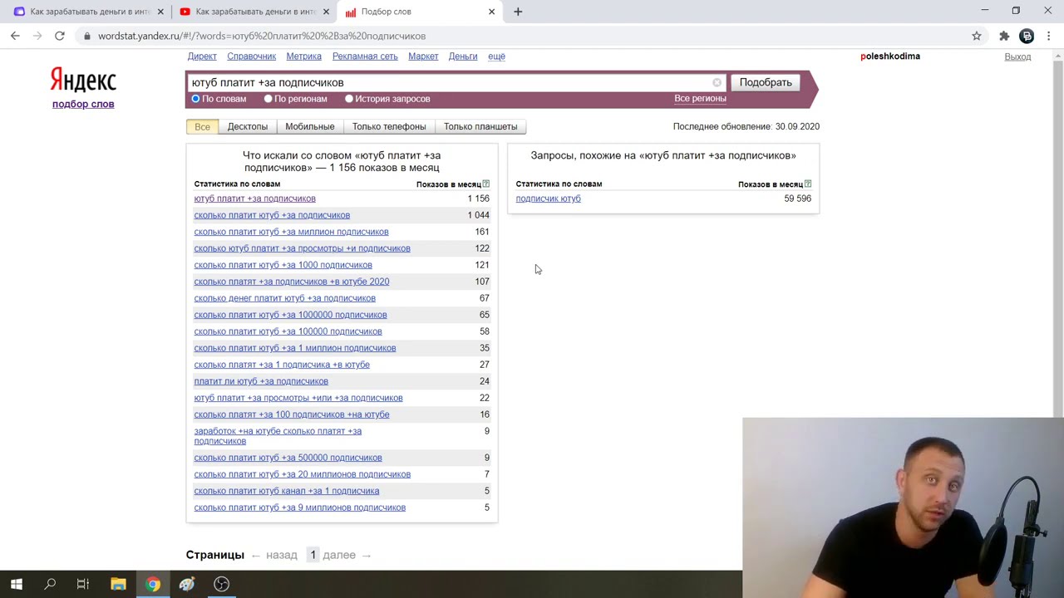Open query сколько платит ютуб +за 9 миллионов подписчиков

tap(299, 507)
